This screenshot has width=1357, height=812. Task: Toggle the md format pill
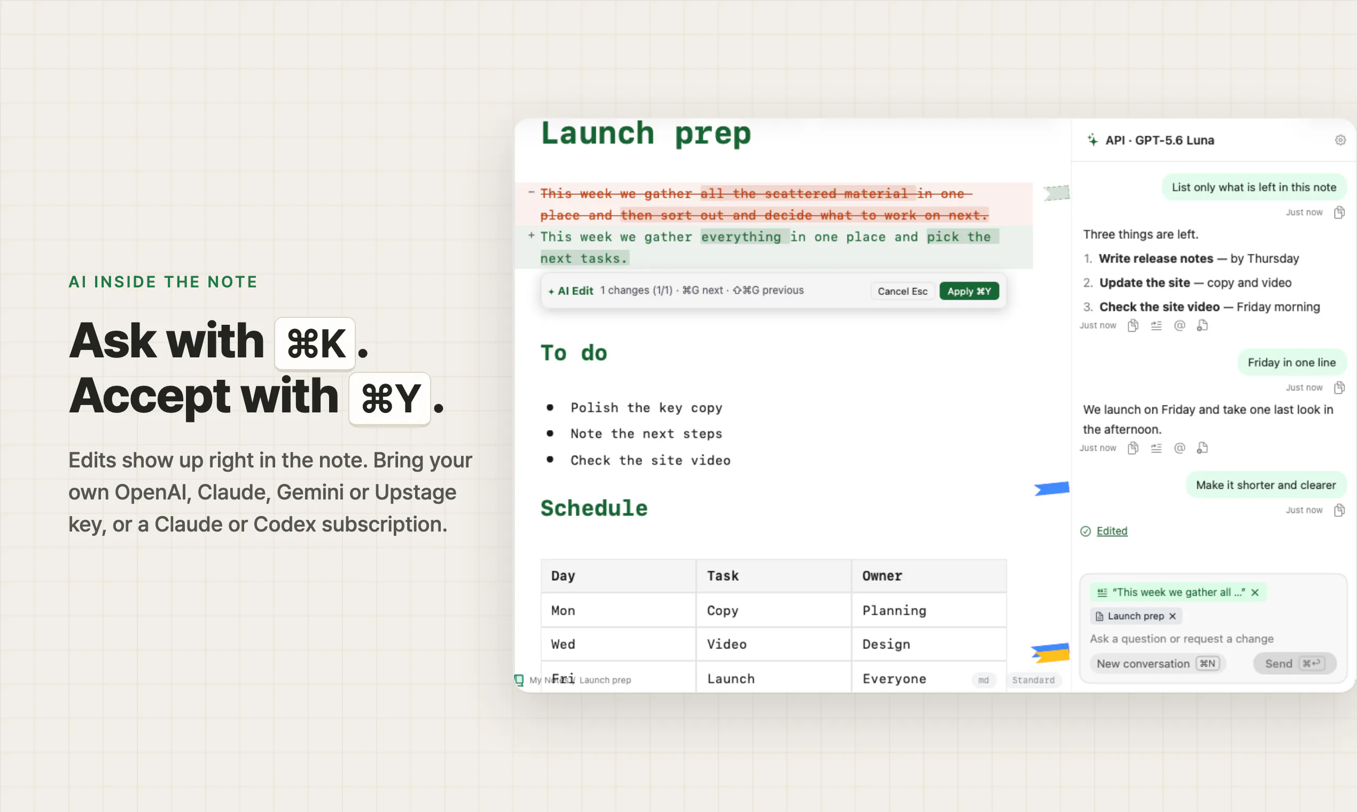[983, 680]
